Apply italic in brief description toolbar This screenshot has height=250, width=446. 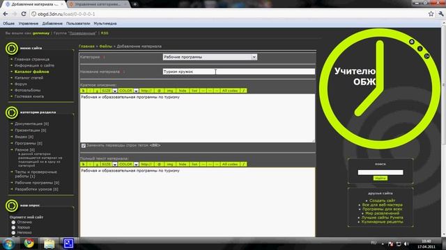tap(90, 91)
